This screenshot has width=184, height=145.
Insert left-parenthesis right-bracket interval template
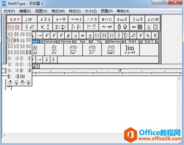[16, 46]
